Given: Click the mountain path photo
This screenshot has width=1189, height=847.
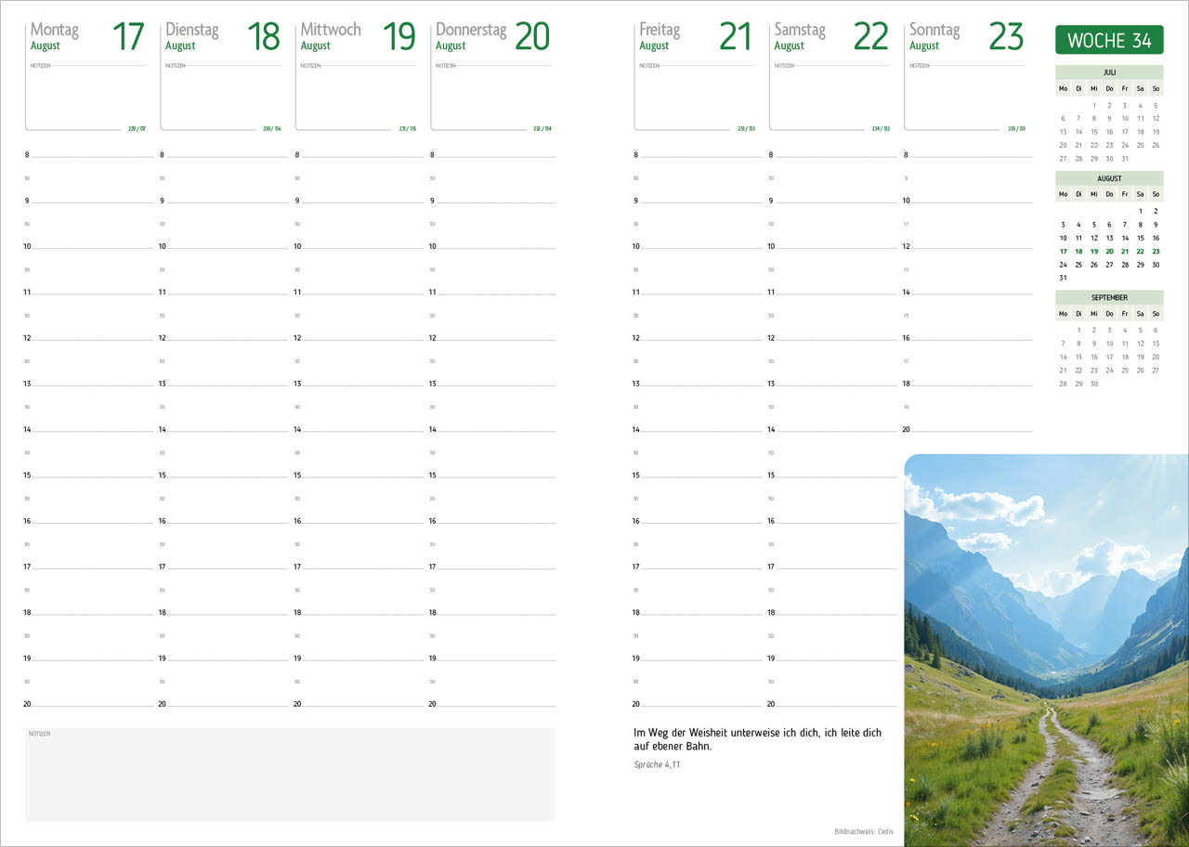Looking at the screenshot, I should point(1046,650).
